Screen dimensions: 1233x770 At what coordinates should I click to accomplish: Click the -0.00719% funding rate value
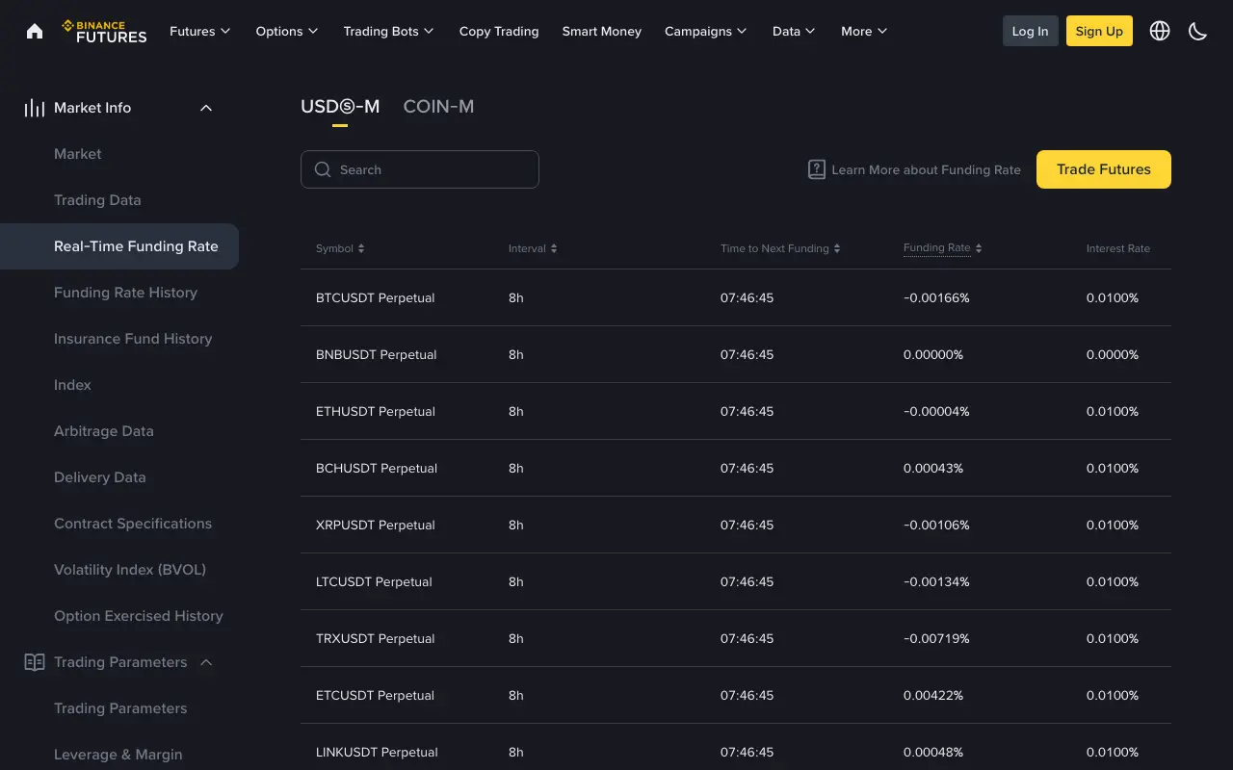[936, 639]
